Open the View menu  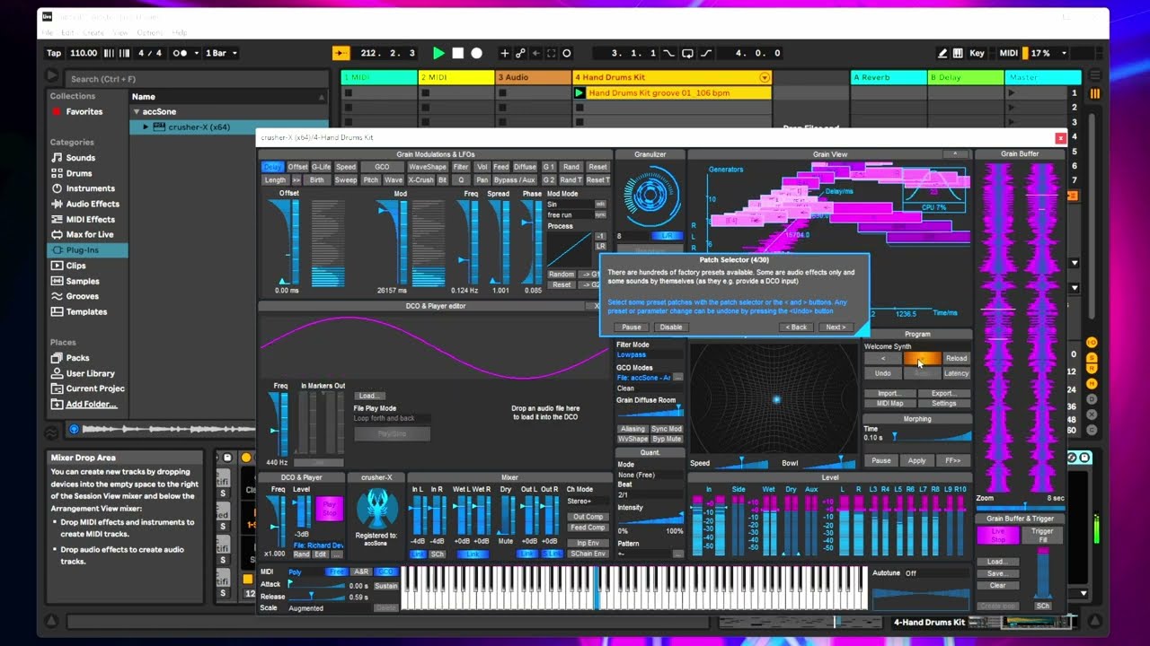[x=120, y=33]
